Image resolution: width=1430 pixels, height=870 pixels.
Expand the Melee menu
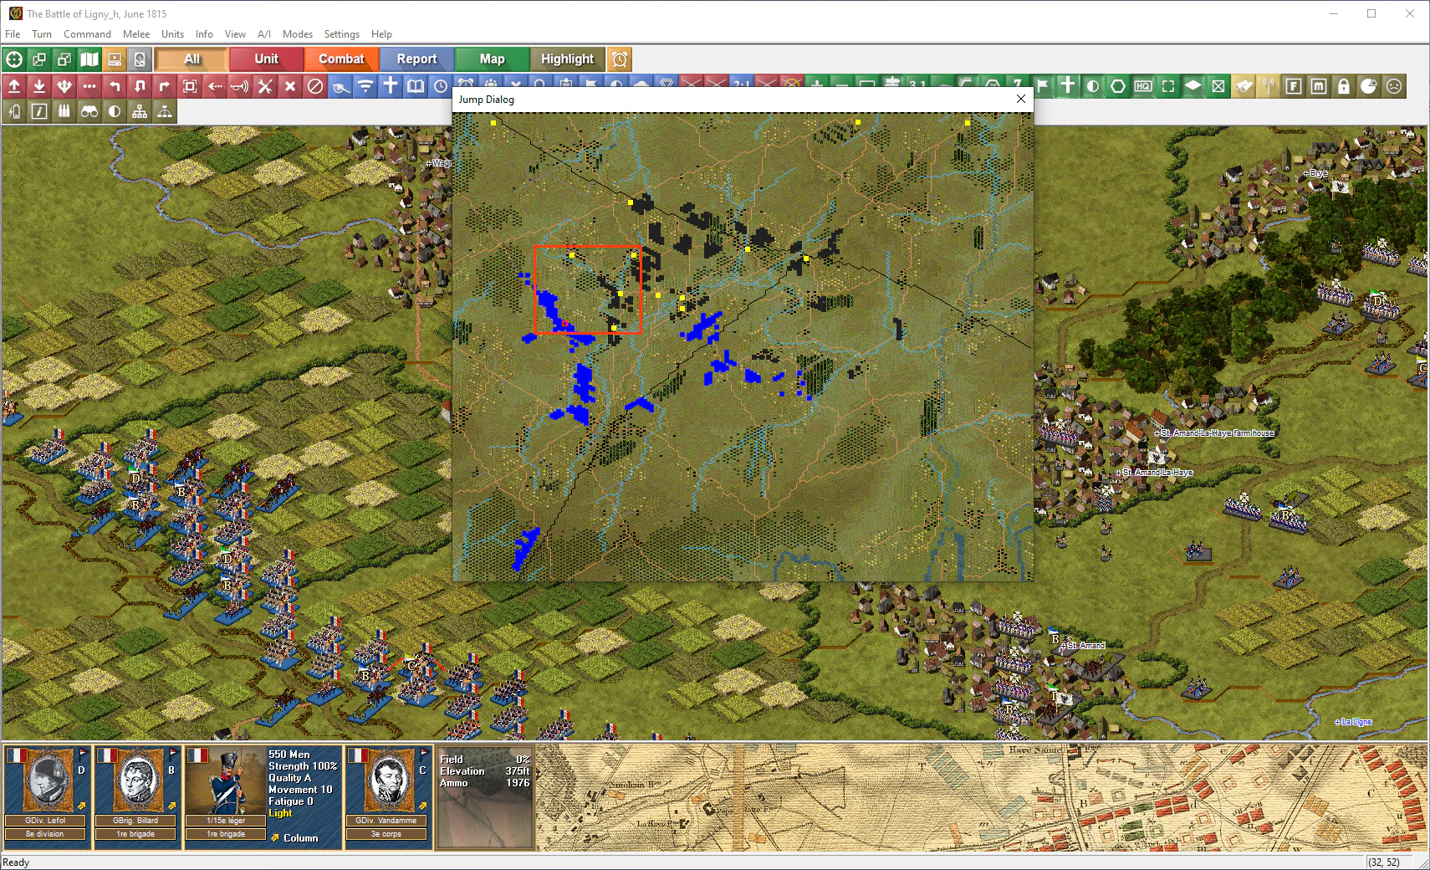136,34
